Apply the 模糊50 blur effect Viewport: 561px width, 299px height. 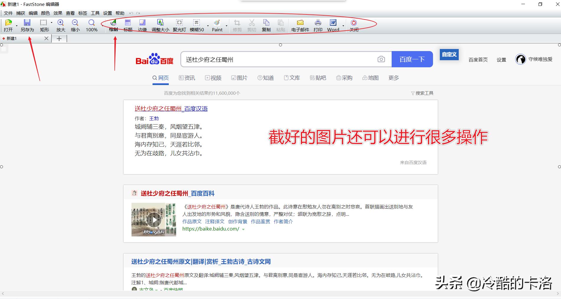tap(196, 25)
